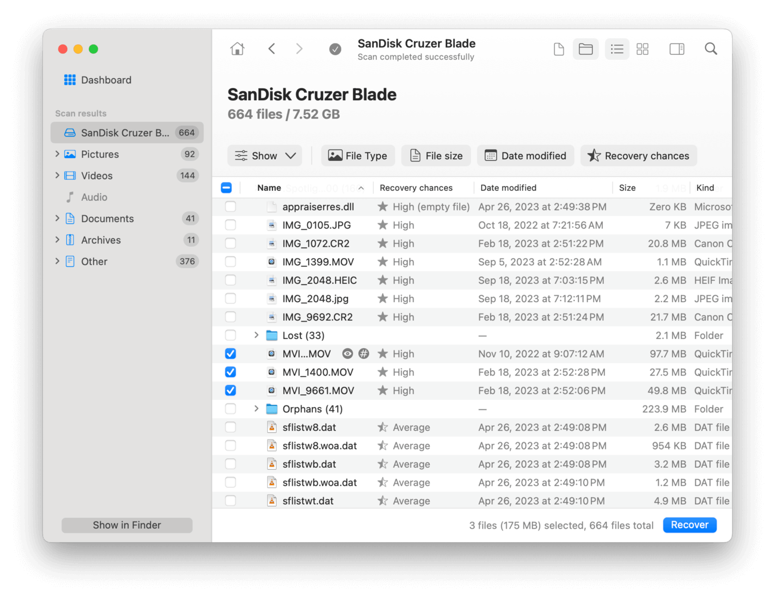Click Show in Finder
Viewport: 775px width, 599px height.
point(127,525)
